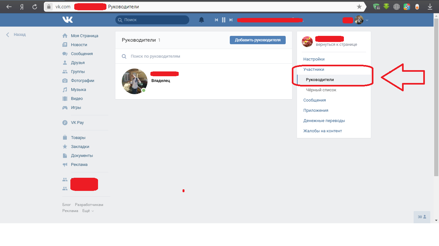This screenshot has height=246, width=439.
Task: Open Денежные переводы section
Action: pyautogui.click(x=324, y=121)
